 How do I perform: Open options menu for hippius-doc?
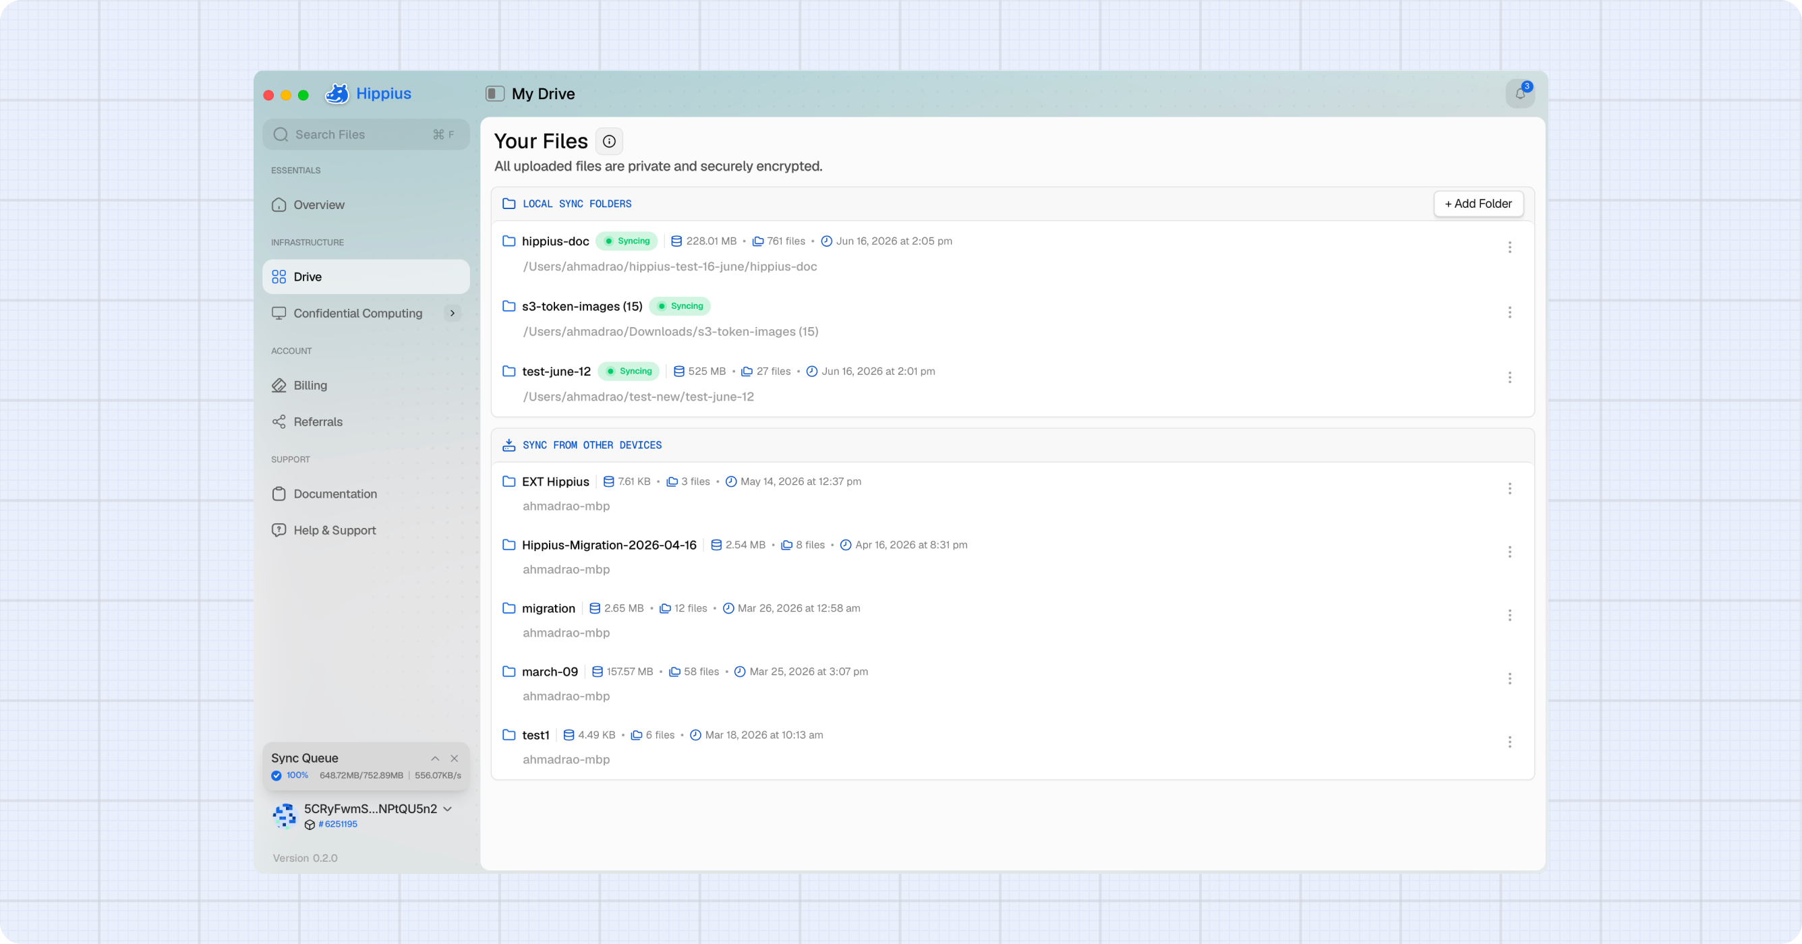(1509, 247)
